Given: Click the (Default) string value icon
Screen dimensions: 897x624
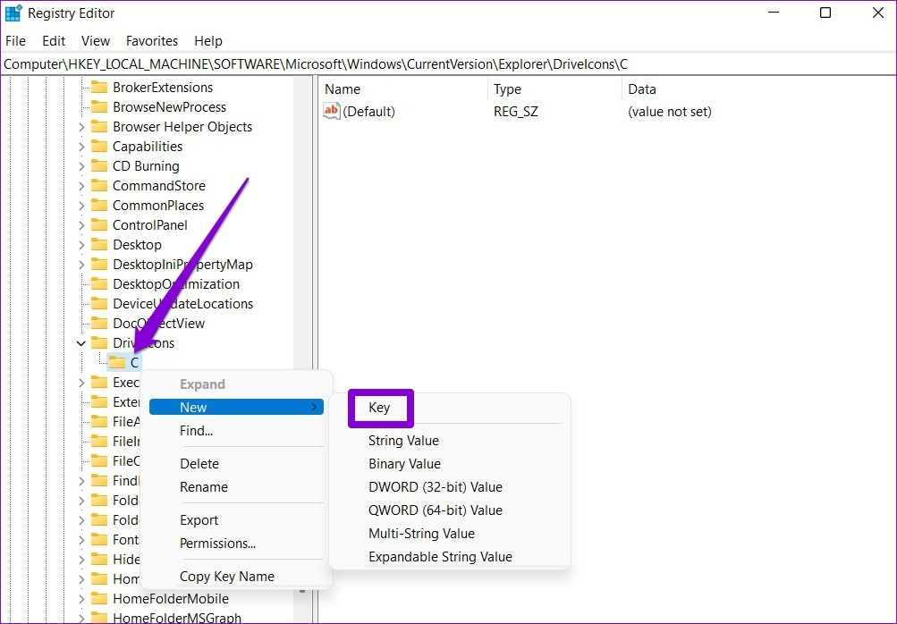Looking at the screenshot, I should pyautogui.click(x=332, y=111).
